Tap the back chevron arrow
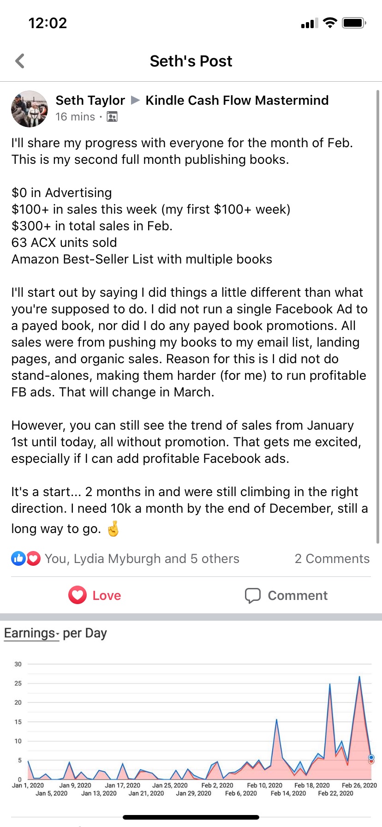Image resolution: width=382 pixels, height=827 pixels. [x=20, y=61]
